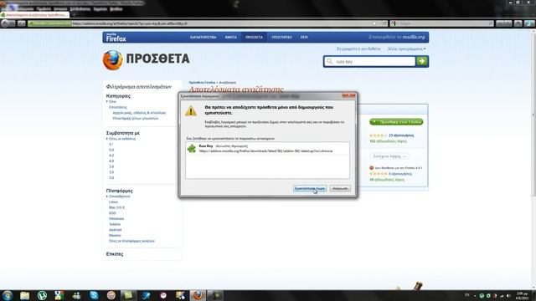Screen dimensions: 536x301
Task: Open the Ιστορικό menu in the menu bar
Action: click(60, 9)
